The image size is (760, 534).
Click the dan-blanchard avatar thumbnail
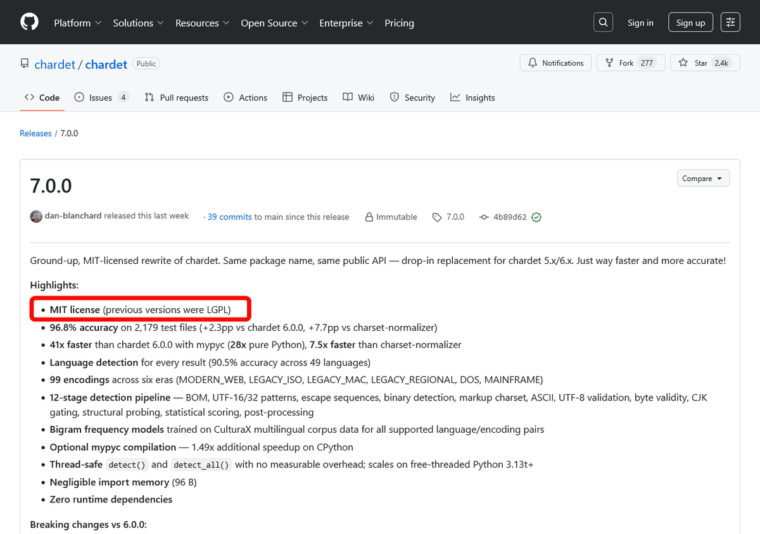coord(36,216)
